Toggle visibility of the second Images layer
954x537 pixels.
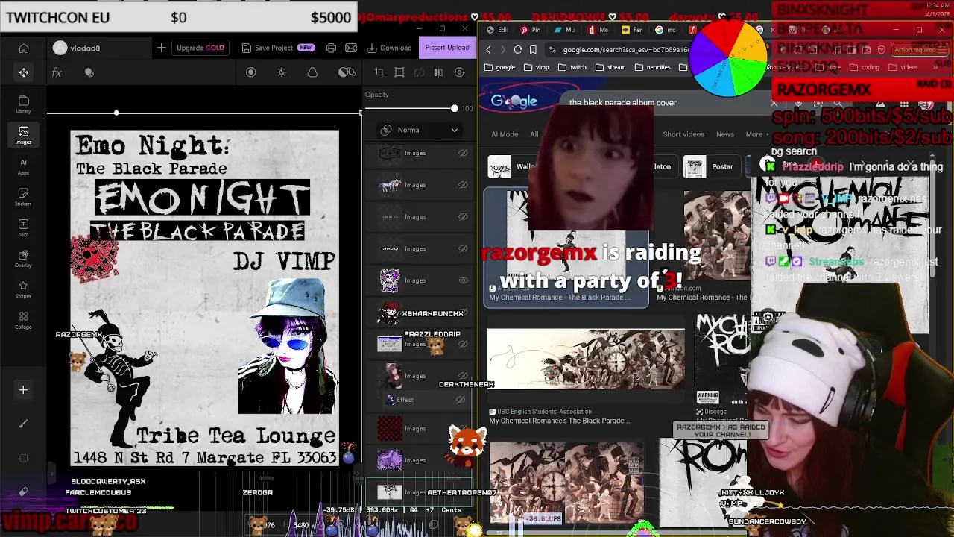[463, 185]
